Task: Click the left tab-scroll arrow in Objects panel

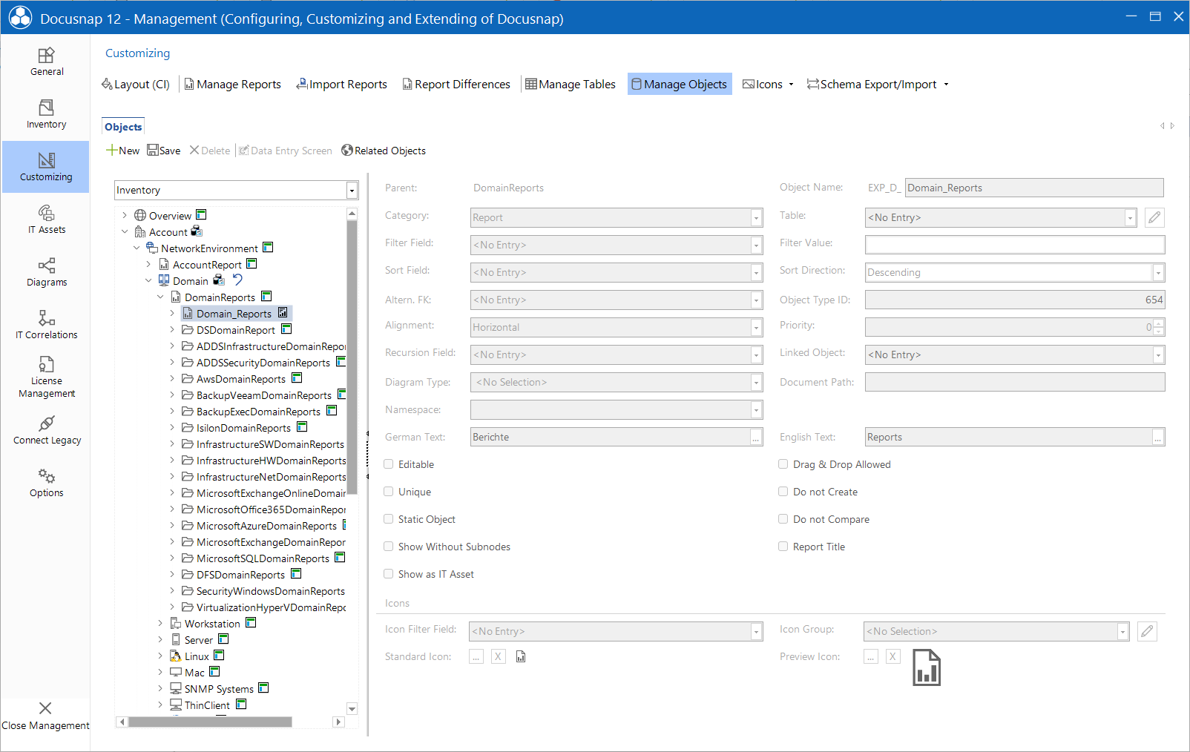Action: 1163,126
